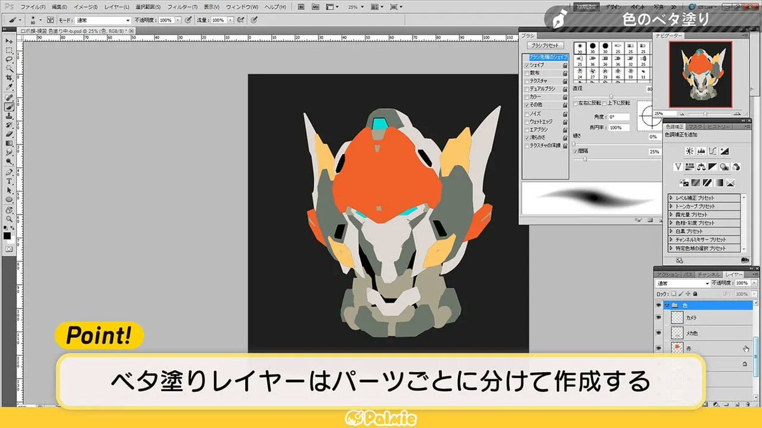Viewport: 762px width, 428px height.
Task: Toggle the 間隔 spacing checkbox
Action: pos(576,152)
